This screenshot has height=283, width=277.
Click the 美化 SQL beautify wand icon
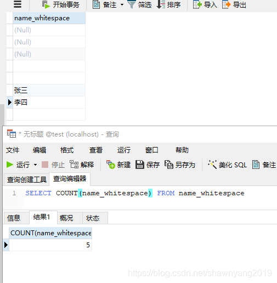point(212,165)
